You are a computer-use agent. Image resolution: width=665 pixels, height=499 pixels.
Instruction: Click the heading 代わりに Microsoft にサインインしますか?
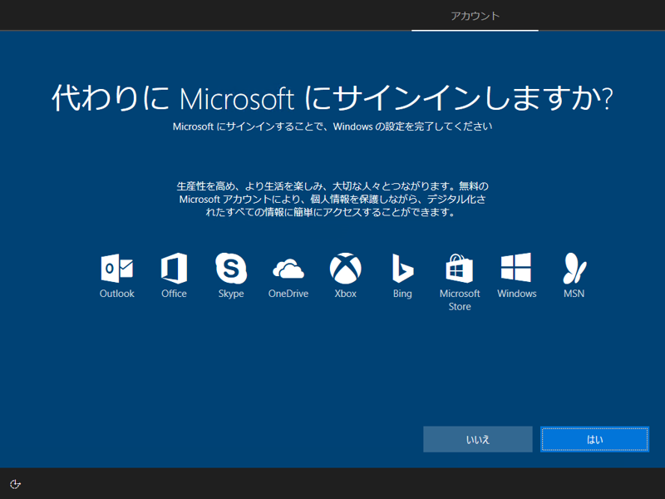point(332,98)
